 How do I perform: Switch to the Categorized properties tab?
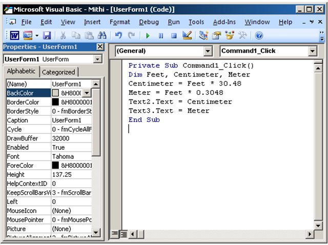(58, 72)
